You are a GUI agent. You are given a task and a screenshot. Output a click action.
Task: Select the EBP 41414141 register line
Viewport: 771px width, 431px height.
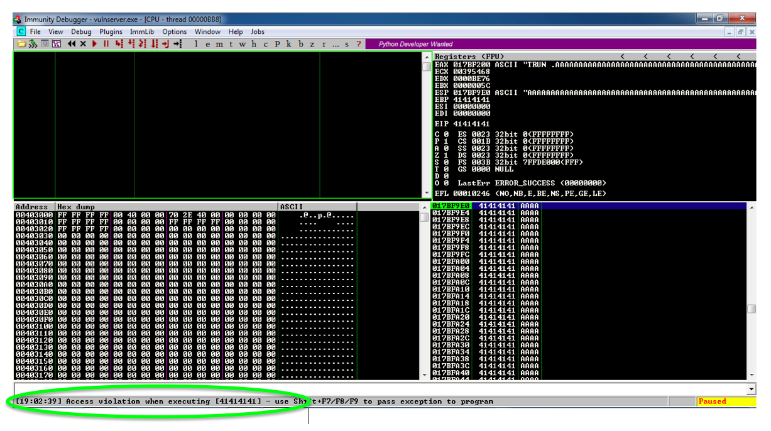click(462, 99)
